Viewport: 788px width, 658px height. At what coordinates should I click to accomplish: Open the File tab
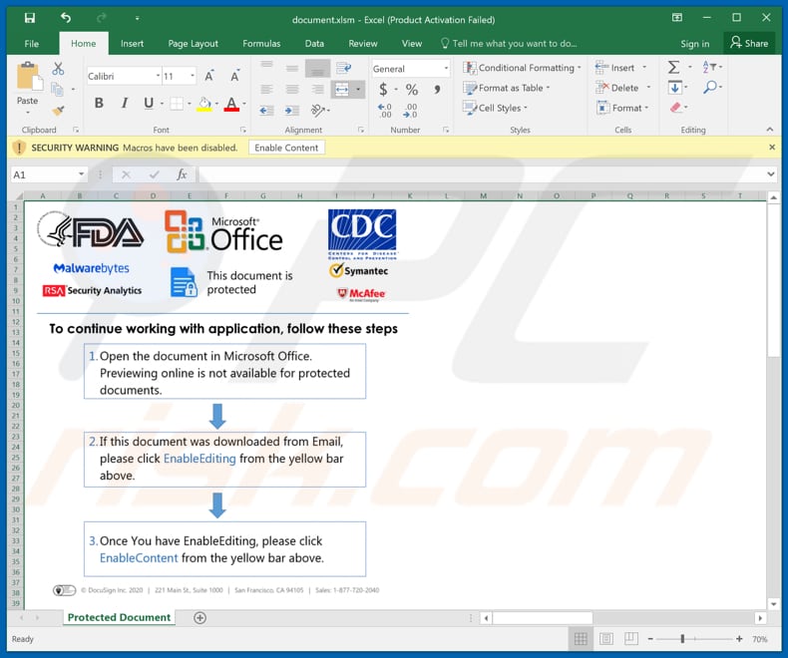(x=31, y=44)
